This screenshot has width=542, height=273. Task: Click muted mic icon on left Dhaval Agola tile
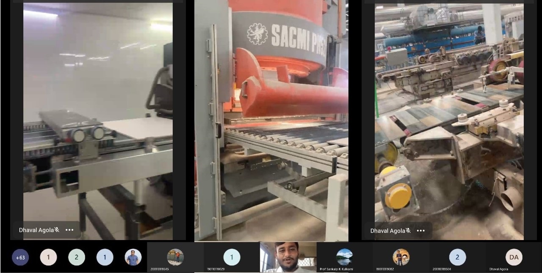pos(57,230)
